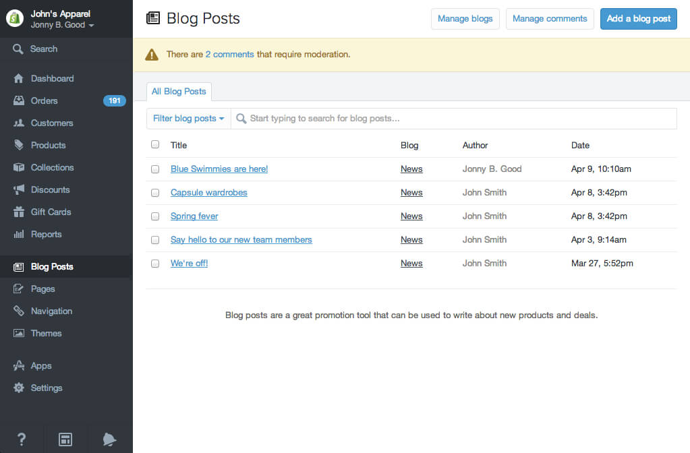Check the box for Blue Swimmies are here!
This screenshot has height=453, width=690.
(155, 169)
